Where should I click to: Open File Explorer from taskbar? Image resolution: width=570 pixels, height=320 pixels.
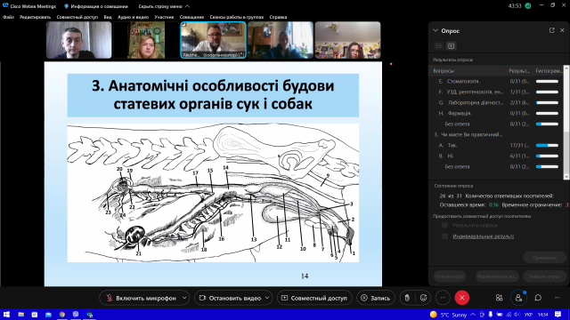(x=20, y=314)
